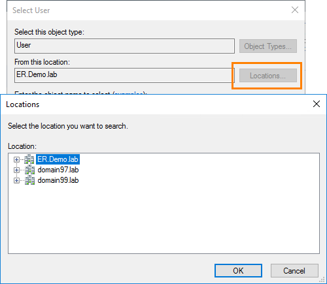Click the Locations... button in Select User
327x284 pixels.
pos(268,76)
